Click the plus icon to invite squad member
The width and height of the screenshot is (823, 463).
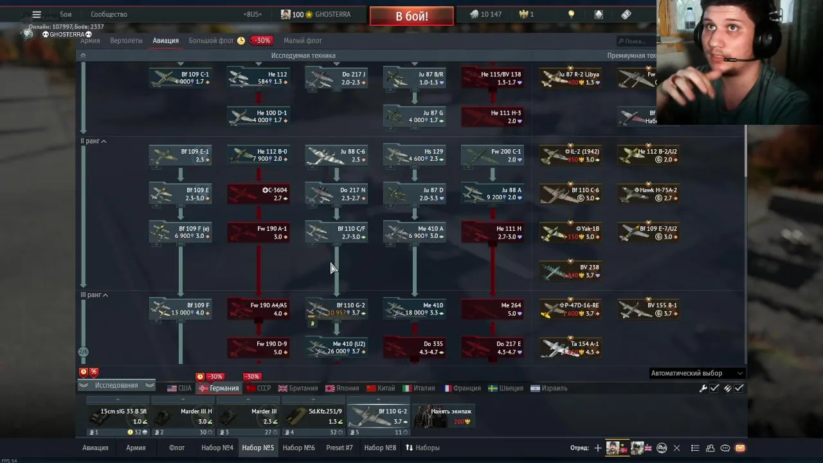coord(598,448)
